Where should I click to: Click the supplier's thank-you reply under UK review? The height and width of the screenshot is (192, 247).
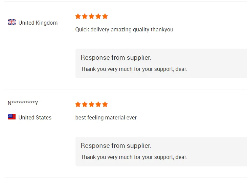coord(134,69)
